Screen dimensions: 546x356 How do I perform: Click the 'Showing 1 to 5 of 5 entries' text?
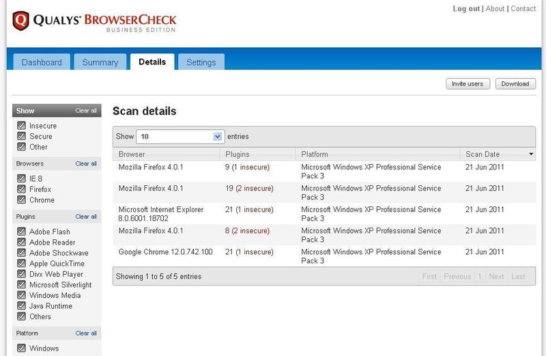159,277
